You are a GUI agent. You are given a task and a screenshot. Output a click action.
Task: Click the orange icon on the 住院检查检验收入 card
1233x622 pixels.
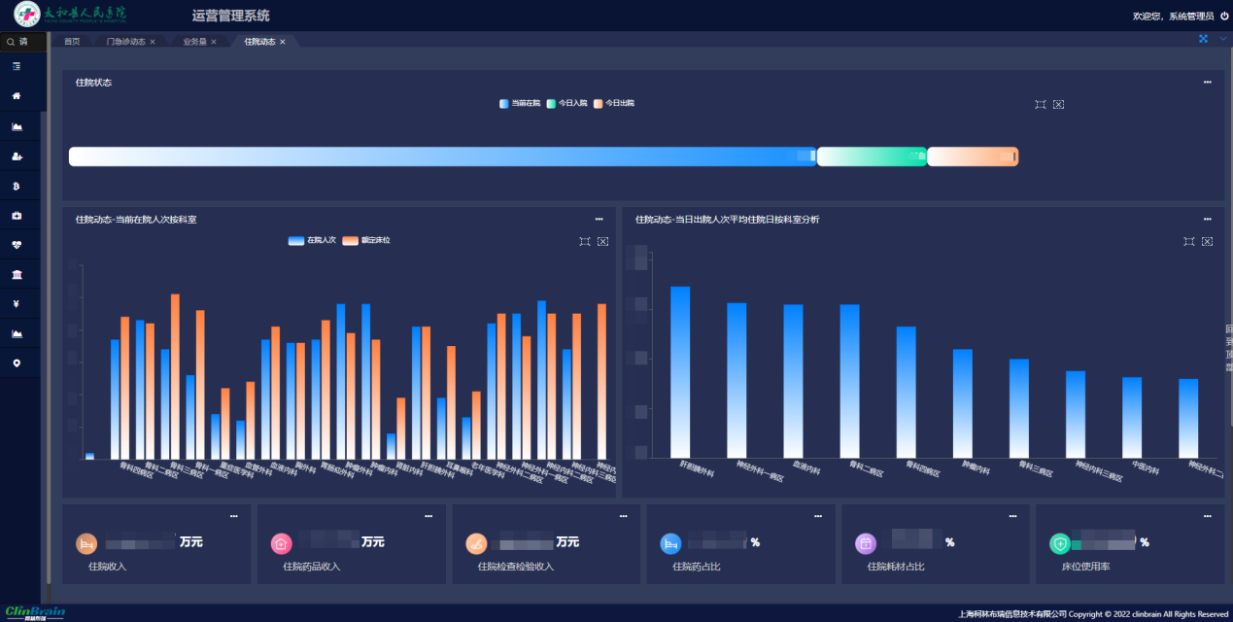pyautogui.click(x=476, y=543)
